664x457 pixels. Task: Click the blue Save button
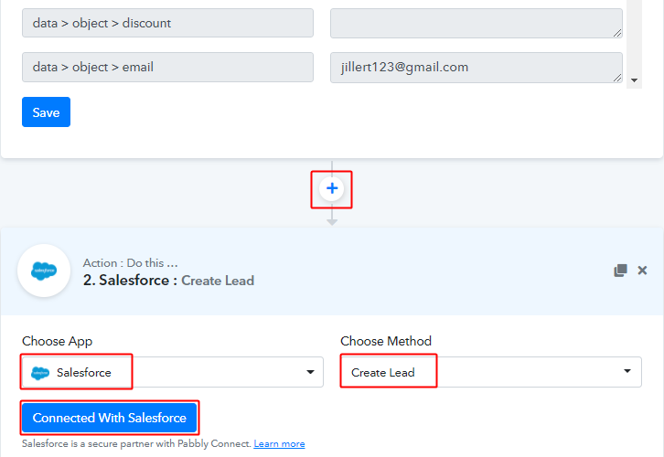[46, 112]
